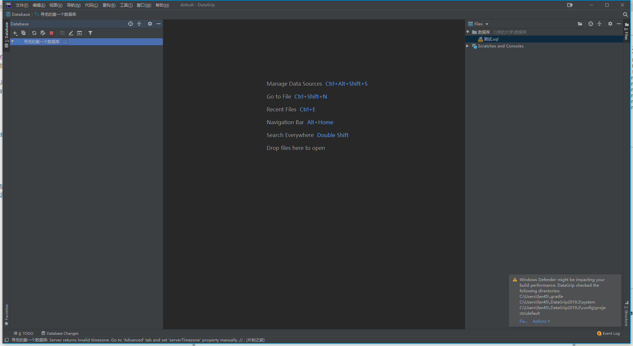Screen dimensions: 633x346
Task: Click the 'Manage Data Sources' hint text
Action: click(294, 84)
